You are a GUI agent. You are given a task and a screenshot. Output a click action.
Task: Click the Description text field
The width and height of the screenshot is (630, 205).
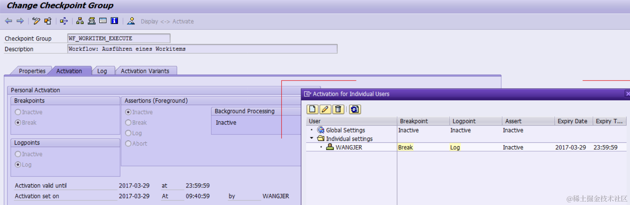tap(202, 49)
